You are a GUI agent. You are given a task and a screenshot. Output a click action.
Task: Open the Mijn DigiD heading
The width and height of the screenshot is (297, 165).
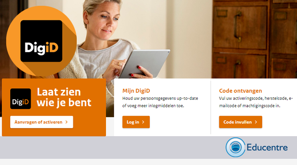click(136, 91)
